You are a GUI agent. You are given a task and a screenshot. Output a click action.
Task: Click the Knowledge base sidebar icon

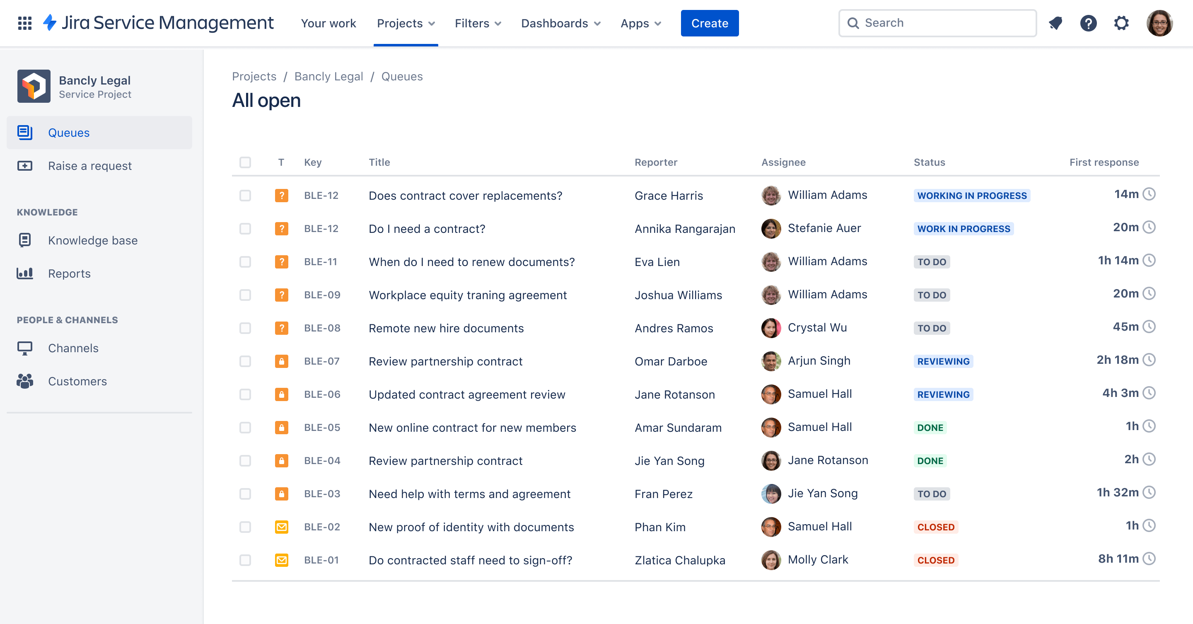[24, 240]
